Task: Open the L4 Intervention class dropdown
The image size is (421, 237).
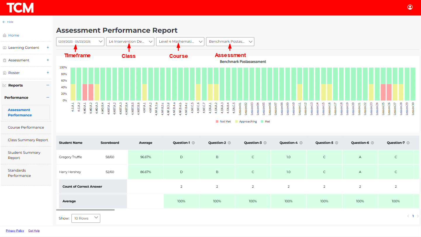Action: 130,41
